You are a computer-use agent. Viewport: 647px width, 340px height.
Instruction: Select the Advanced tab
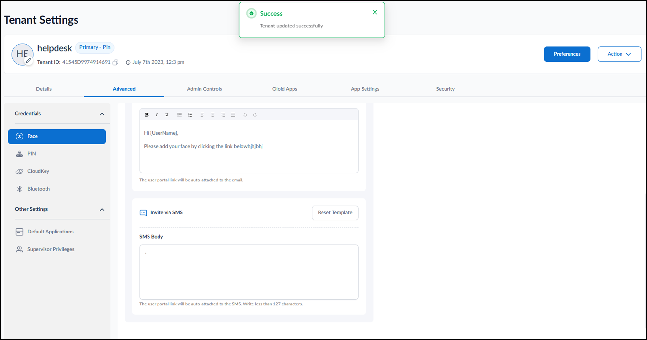coord(124,89)
